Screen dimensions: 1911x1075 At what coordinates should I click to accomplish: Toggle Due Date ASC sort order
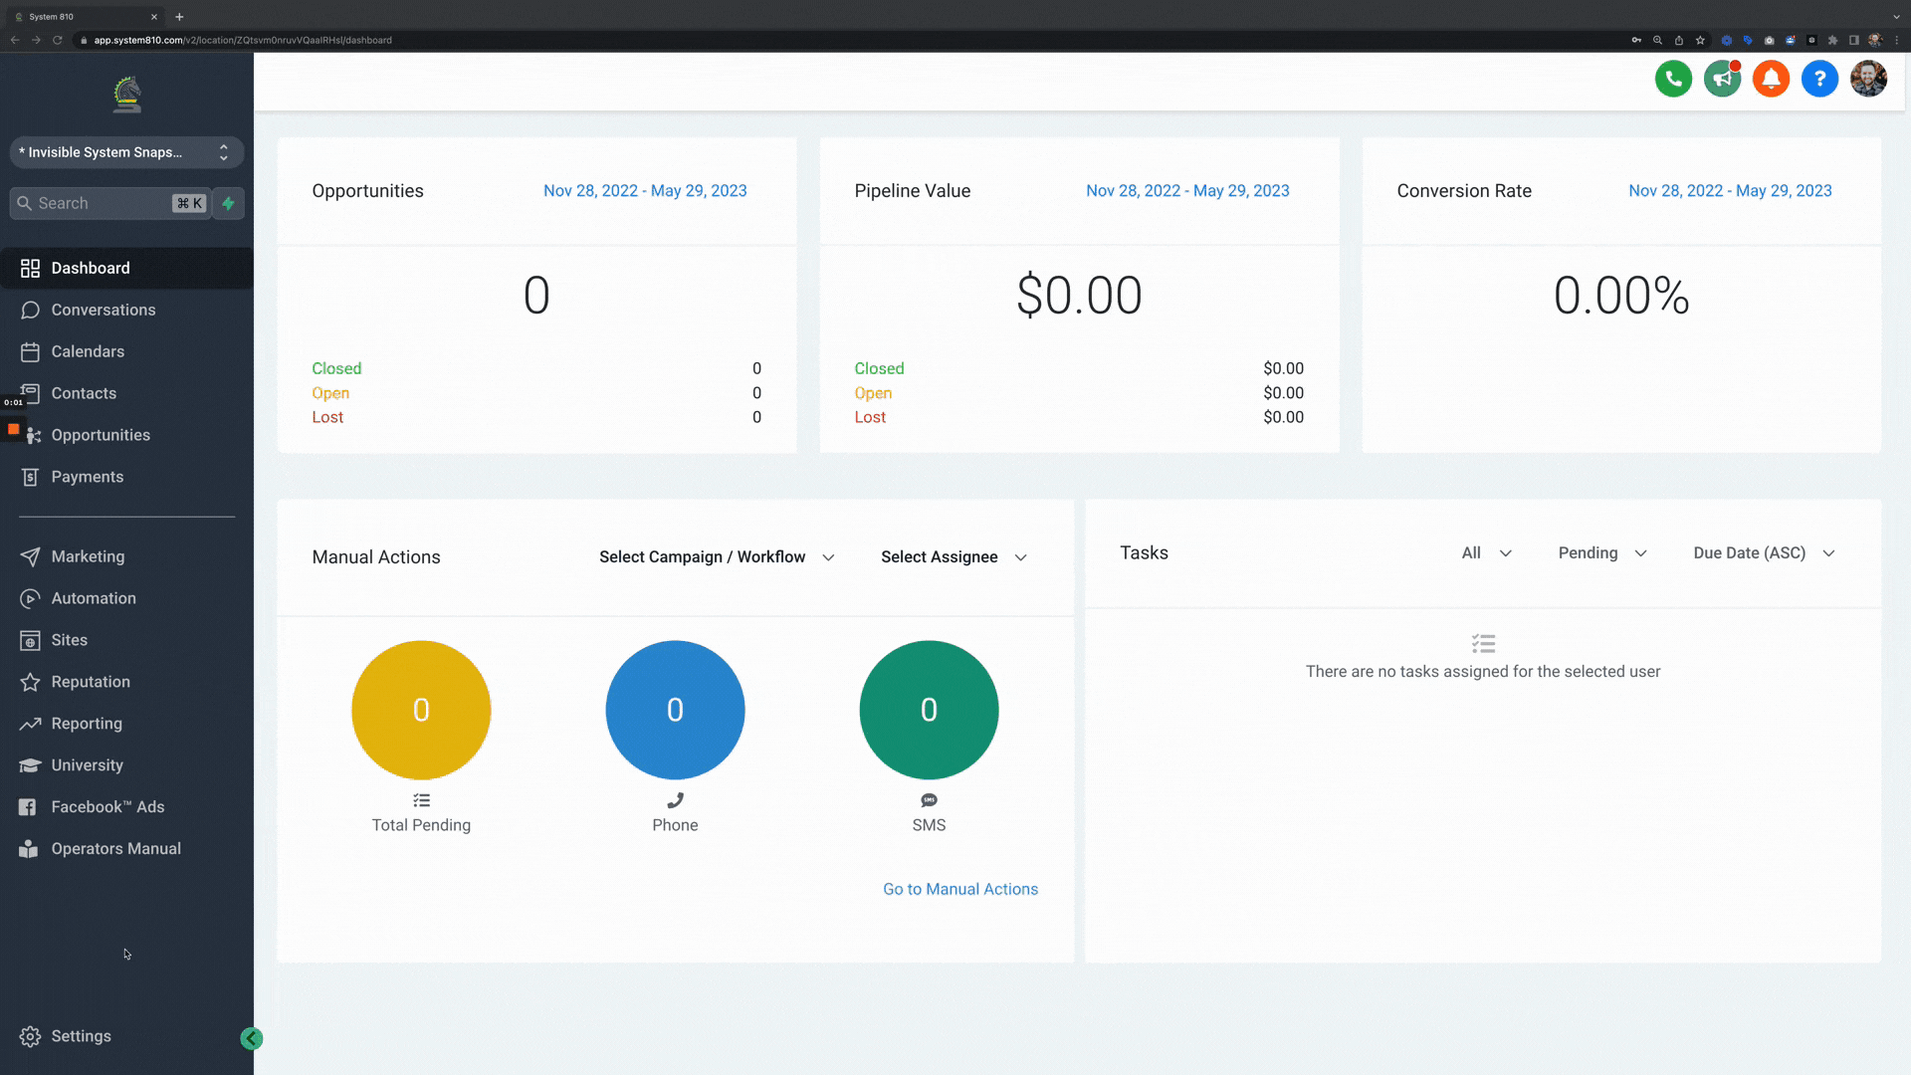1763,552
